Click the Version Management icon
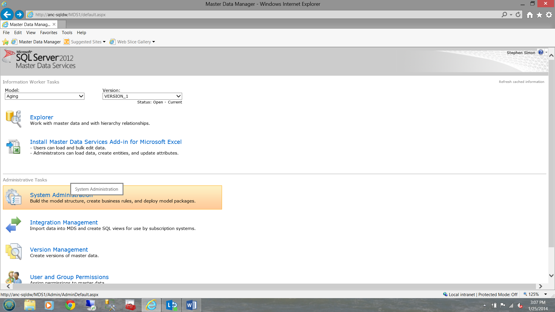 [x=13, y=251]
